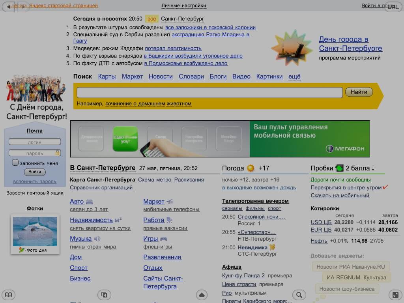The height and width of the screenshot is (303, 404).
Task: Tap the scroll-to-top cloud arrow icon
Action: pos(202,294)
